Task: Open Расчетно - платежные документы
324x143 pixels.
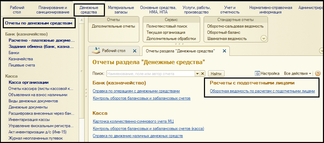Action: (x=42, y=40)
